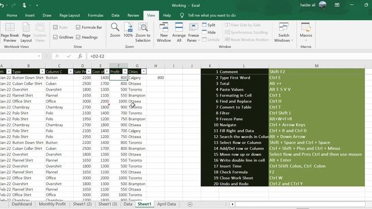Open the Insert ribbon tab
The width and height of the screenshot is (372, 209).
[30, 16]
